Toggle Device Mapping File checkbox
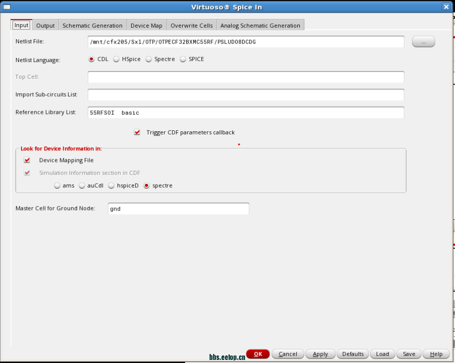The image size is (455, 363). 27,160
